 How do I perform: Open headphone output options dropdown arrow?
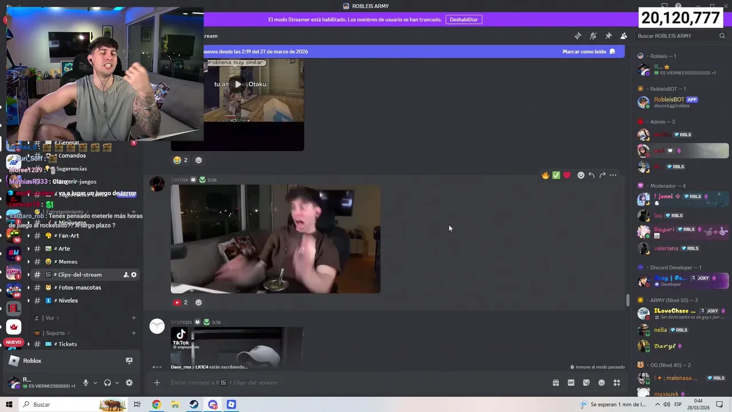click(117, 383)
